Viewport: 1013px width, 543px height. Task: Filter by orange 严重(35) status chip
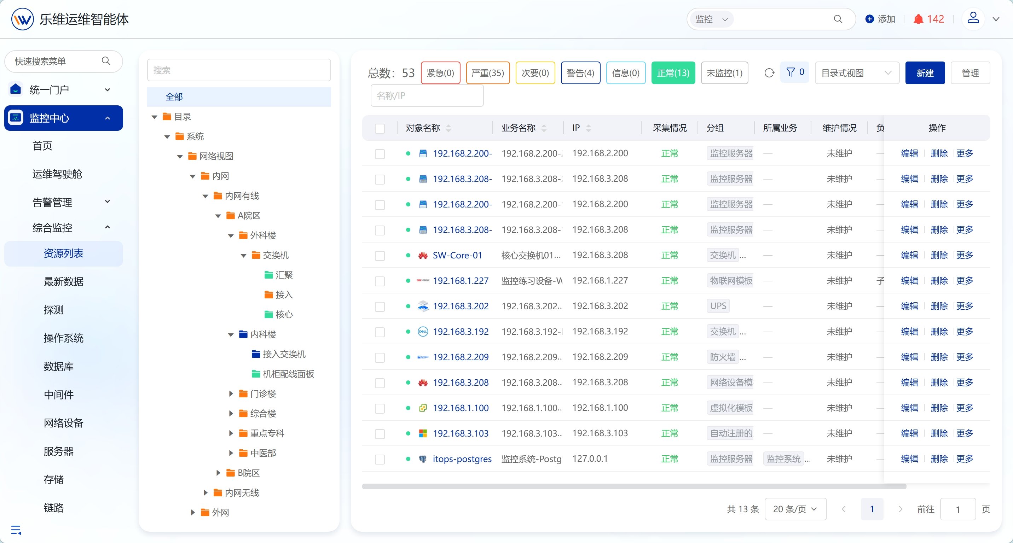[x=488, y=73]
